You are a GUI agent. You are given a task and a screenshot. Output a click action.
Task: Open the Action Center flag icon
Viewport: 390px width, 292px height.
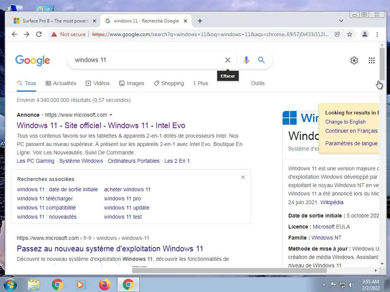click(x=333, y=285)
